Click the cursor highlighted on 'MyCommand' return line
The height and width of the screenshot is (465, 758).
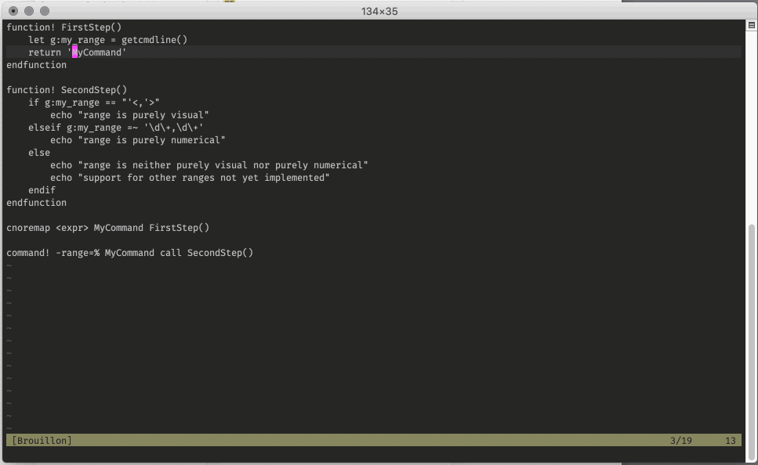[74, 52]
